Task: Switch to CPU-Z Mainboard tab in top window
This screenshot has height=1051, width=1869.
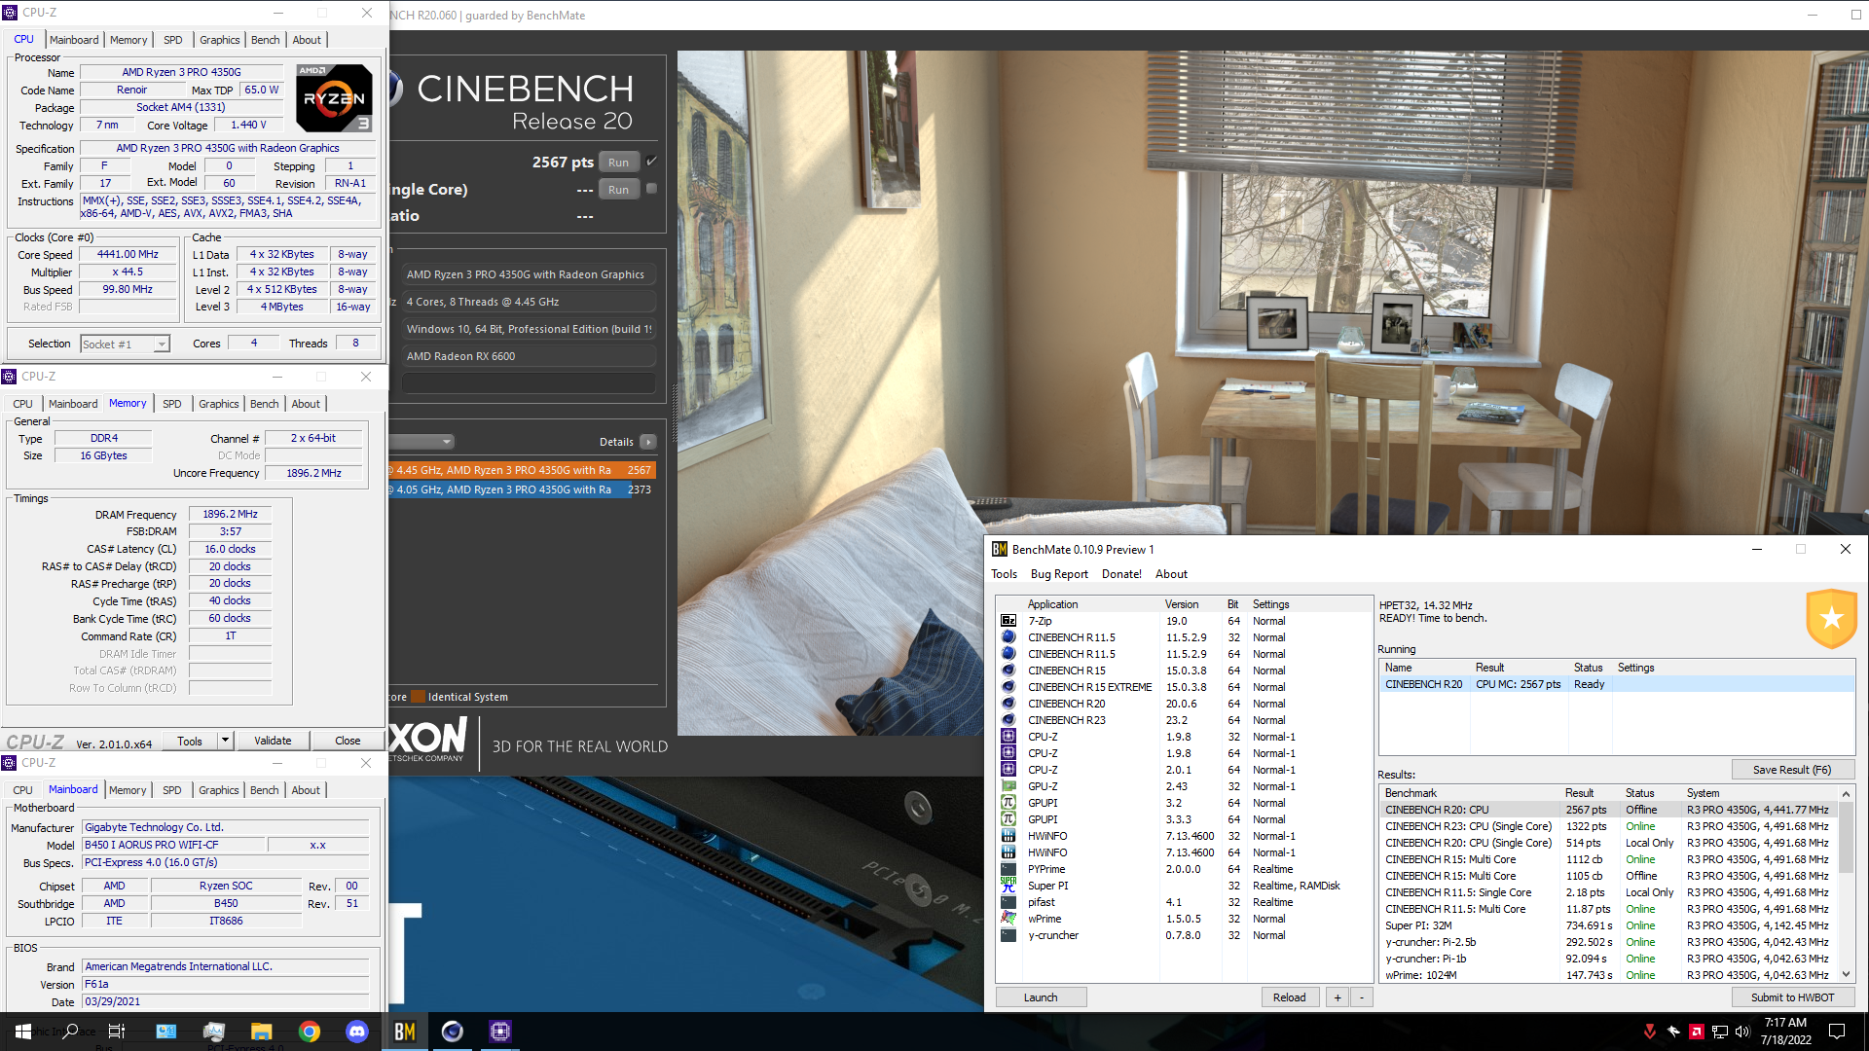Action: [x=74, y=40]
